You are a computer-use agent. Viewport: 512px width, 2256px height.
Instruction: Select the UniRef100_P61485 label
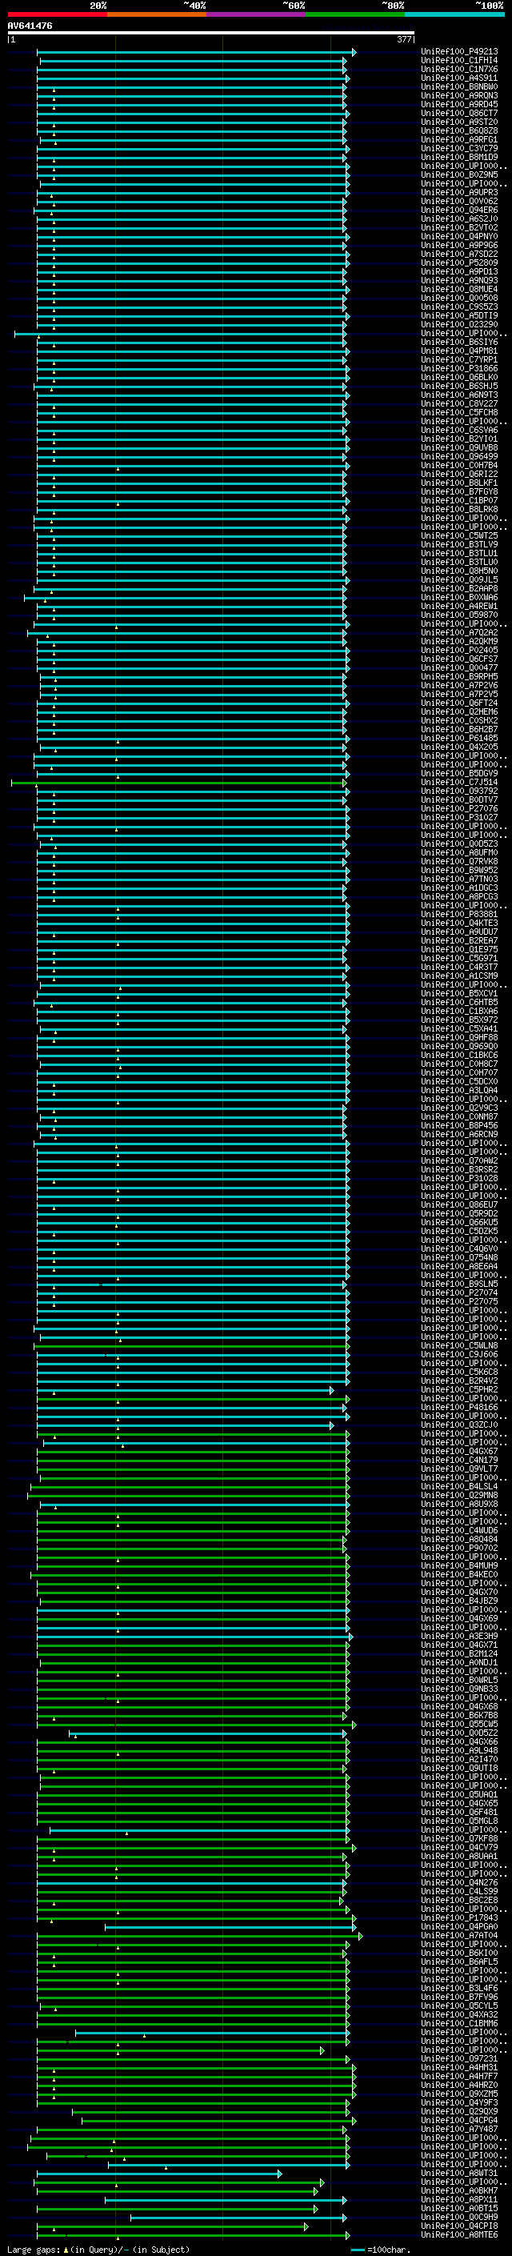coord(459,739)
